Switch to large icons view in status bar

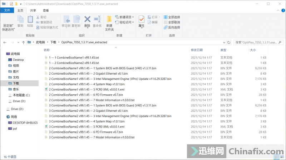282,157
